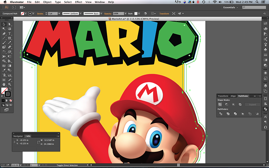269x168 pixels.
Task: Select the Line Segment tool
Action: pyautogui.click(x=4, y=38)
